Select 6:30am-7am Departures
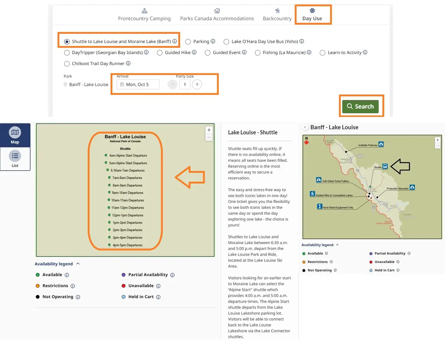The image size is (445, 342). (125, 171)
